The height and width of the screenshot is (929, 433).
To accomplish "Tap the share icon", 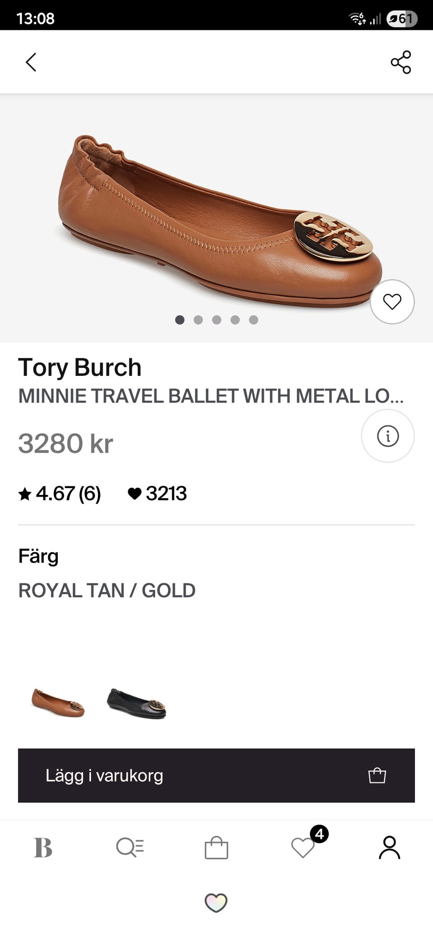I will point(401,62).
